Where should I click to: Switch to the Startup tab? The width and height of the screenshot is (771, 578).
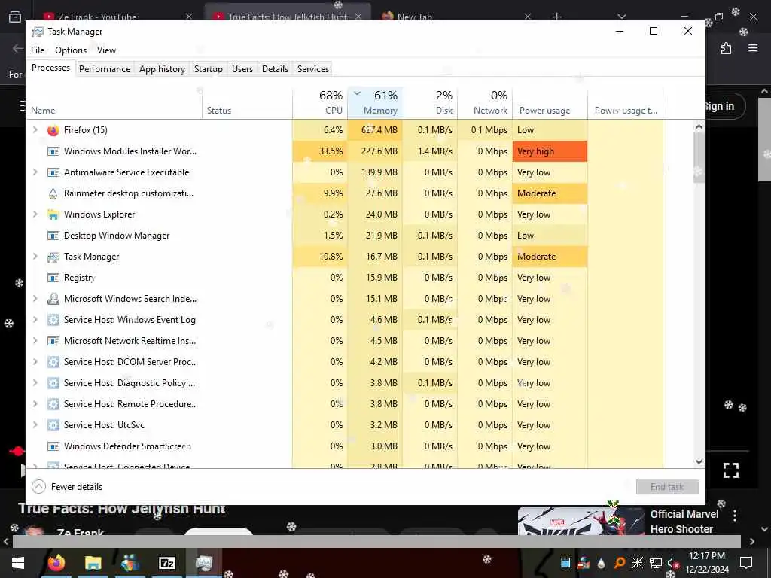pyautogui.click(x=209, y=68)
